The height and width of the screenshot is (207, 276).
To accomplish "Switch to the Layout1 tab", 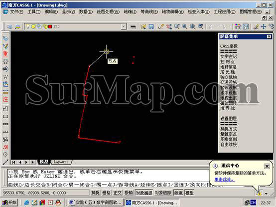I will [x=61, y=162].
